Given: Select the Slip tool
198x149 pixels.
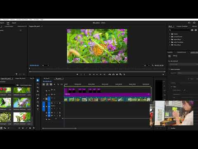Looking at the screenshot, I should coord(38,95).
